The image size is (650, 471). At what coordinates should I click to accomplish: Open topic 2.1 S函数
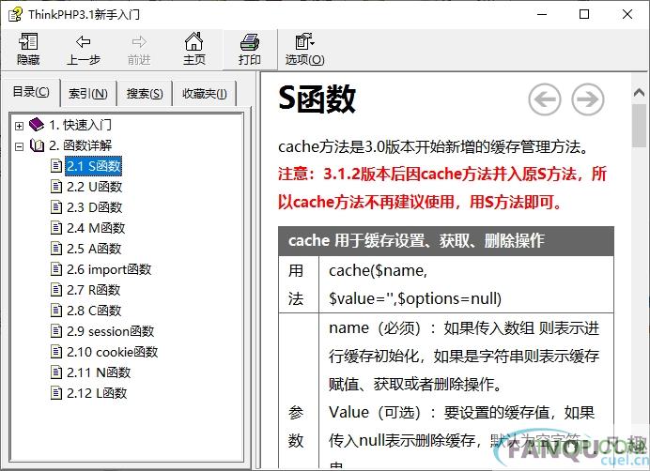pos(94,166)
